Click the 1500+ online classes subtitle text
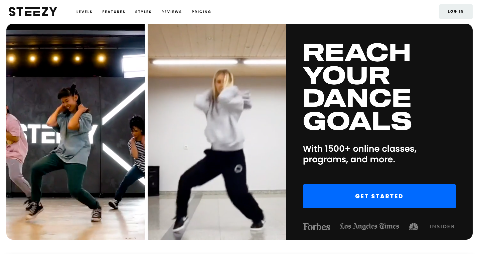The image size is (480, 254). coord(360,154)
